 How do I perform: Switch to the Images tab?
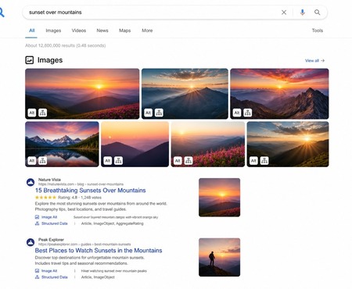pos(53,30)
